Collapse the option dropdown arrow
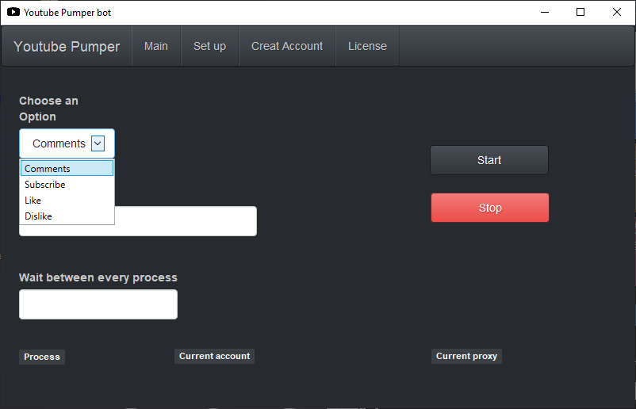The image size is (636, 409). click(98, 143)
